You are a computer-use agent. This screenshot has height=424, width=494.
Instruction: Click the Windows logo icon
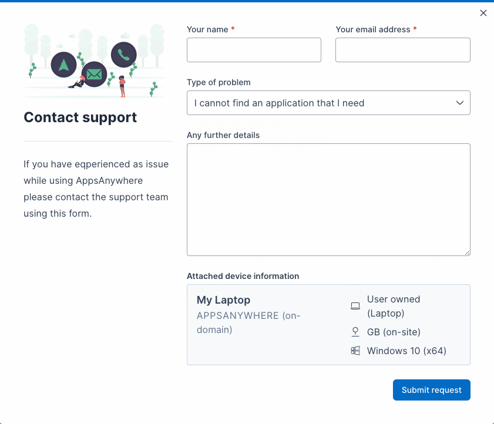pos(355,351)
